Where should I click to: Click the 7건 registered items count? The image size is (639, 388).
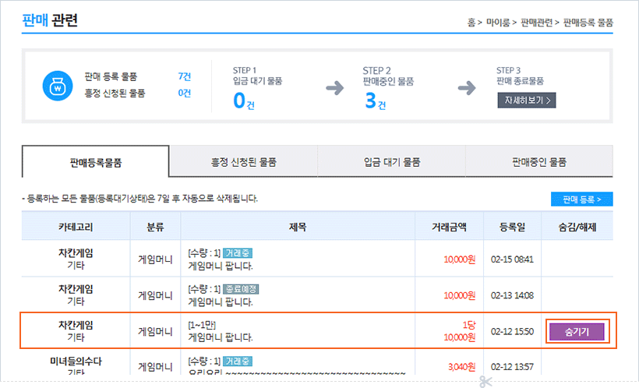pyautogui.click(x=184, y=76)
